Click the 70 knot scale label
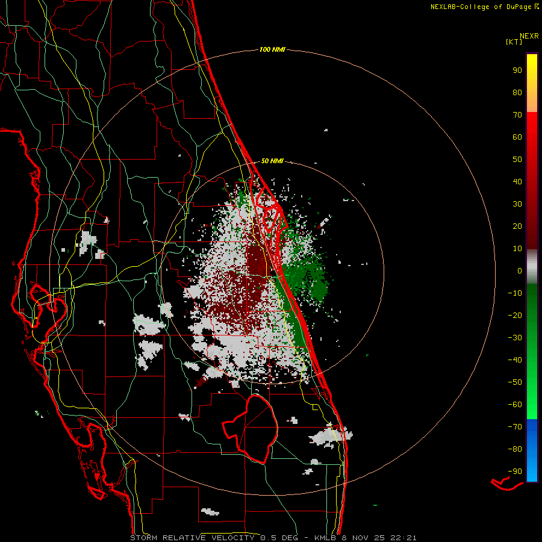The width and height of the screenshot is (542, 542). (x=517, y=115)
